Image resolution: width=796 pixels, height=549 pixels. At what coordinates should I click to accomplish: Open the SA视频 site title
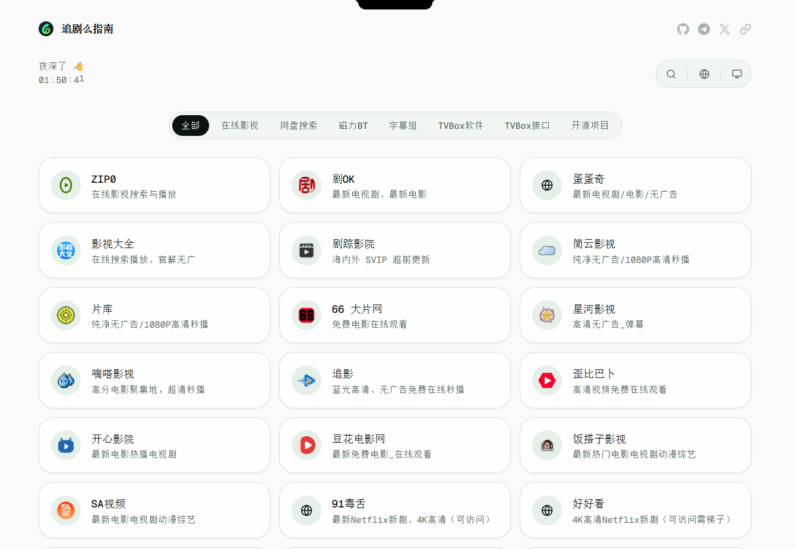108,504
